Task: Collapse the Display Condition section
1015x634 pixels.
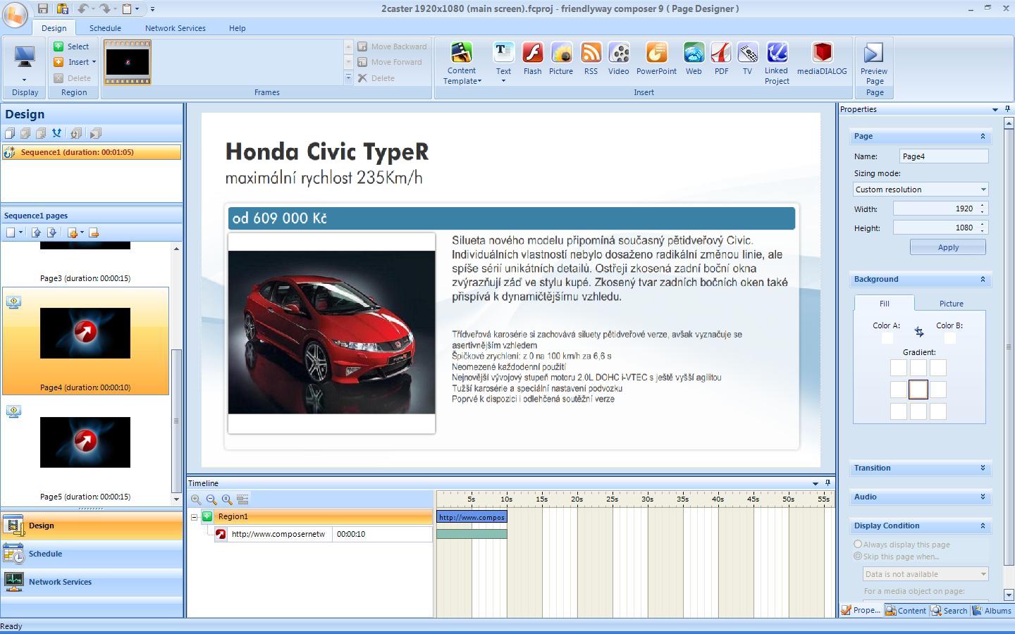Action: coord(983,526)
